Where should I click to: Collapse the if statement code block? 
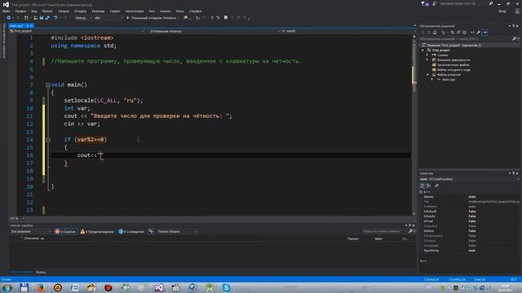pyautogui.click(x=47, y=140)
